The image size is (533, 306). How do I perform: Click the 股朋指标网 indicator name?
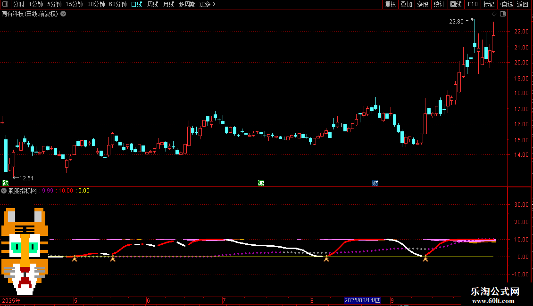[23, 191]
